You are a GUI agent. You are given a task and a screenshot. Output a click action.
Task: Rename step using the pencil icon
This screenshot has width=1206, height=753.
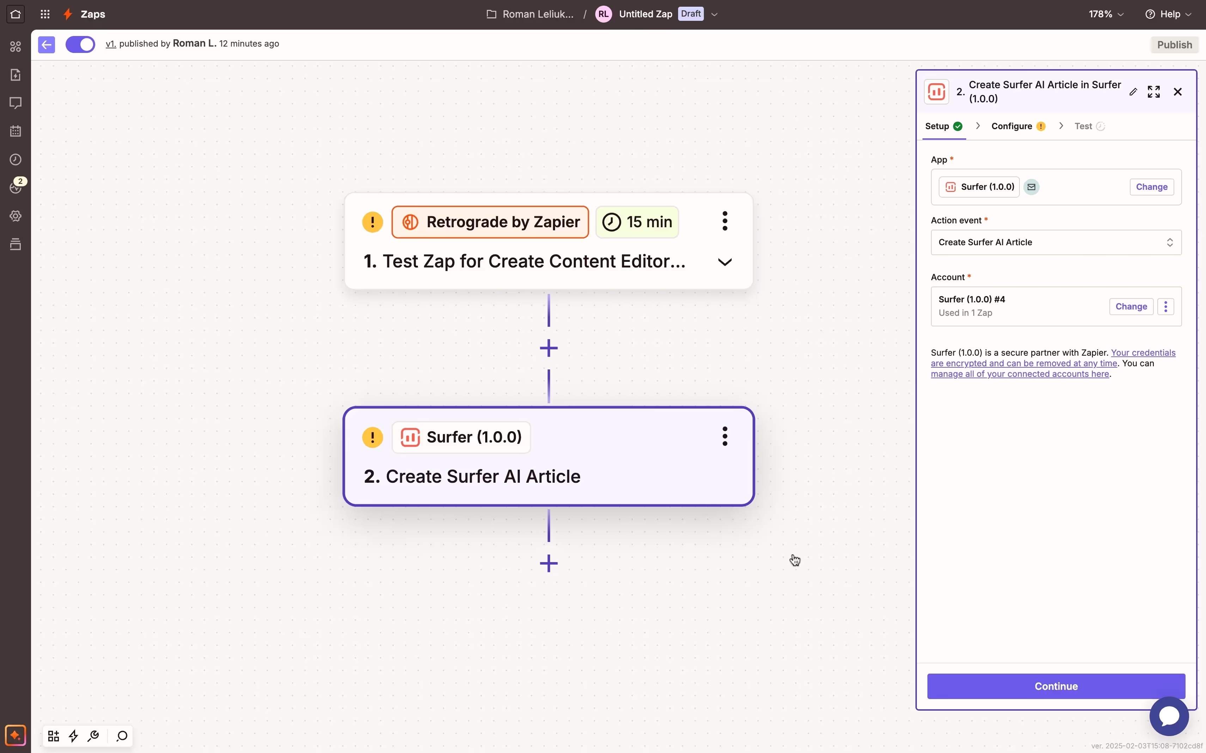click(1133, 92)
